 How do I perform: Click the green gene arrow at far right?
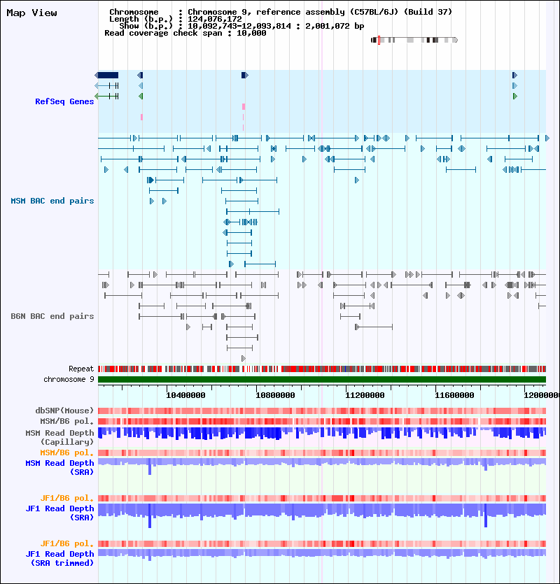pyautogui.click(x=515, y=96)
